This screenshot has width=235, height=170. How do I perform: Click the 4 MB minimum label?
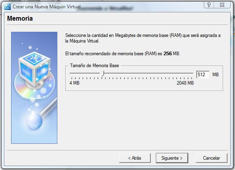click(74, 83)
